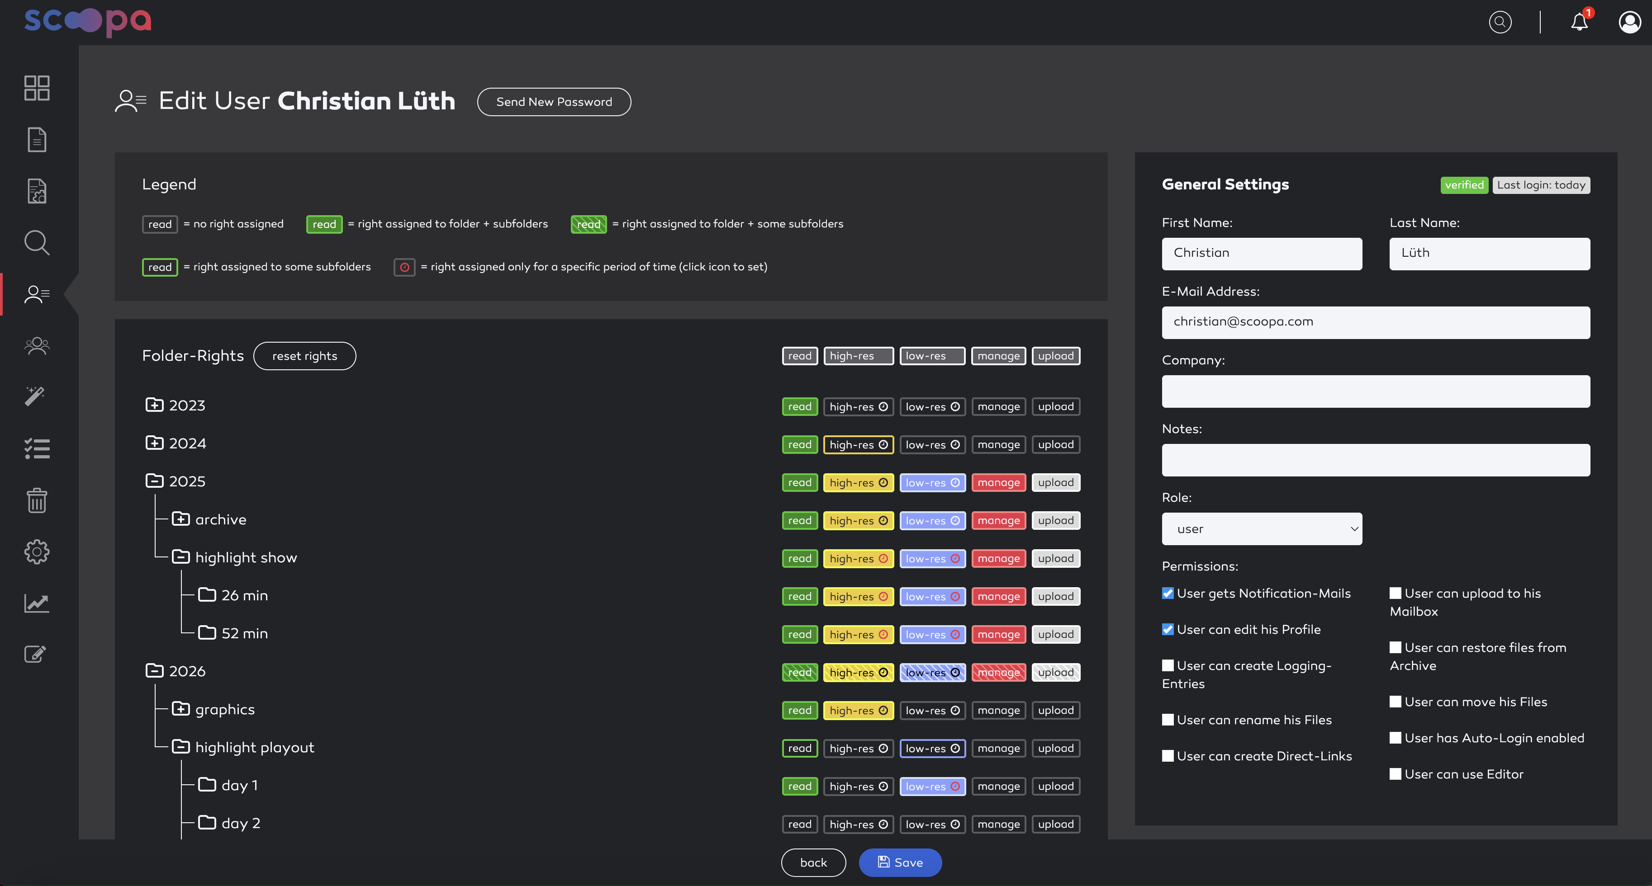
Task: Click the back button
Action: pos(813,863)
